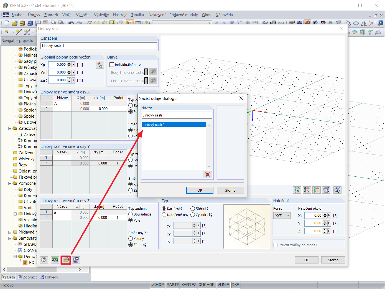Click the load saved dialog data icon
The height and width of the screenshot is (289, 385).
(x=66, y=260)
